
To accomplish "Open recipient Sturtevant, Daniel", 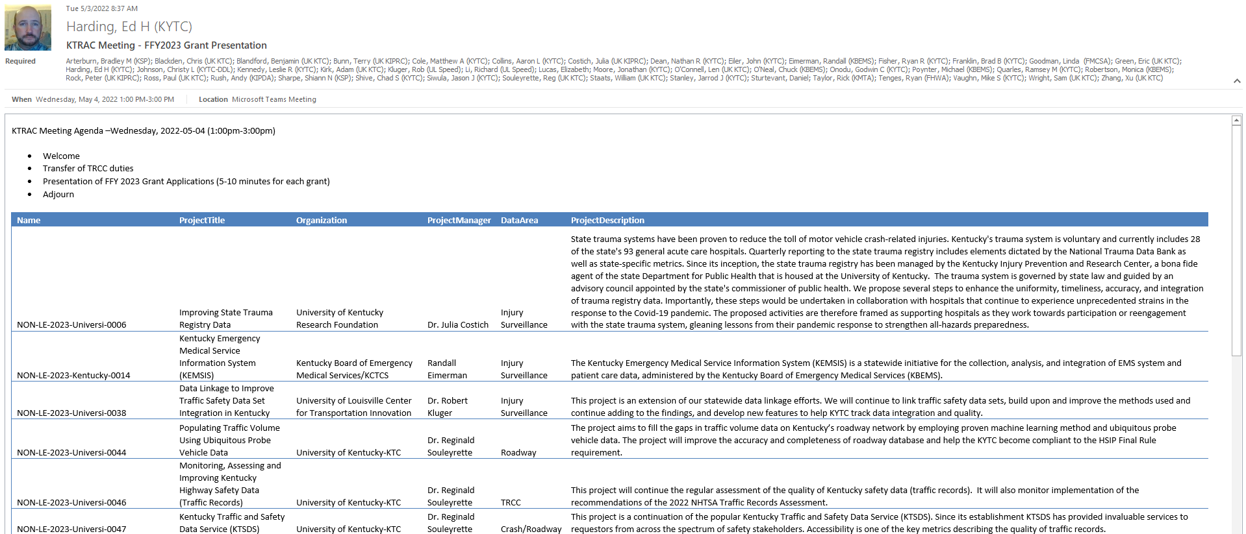I will point(780,78).
